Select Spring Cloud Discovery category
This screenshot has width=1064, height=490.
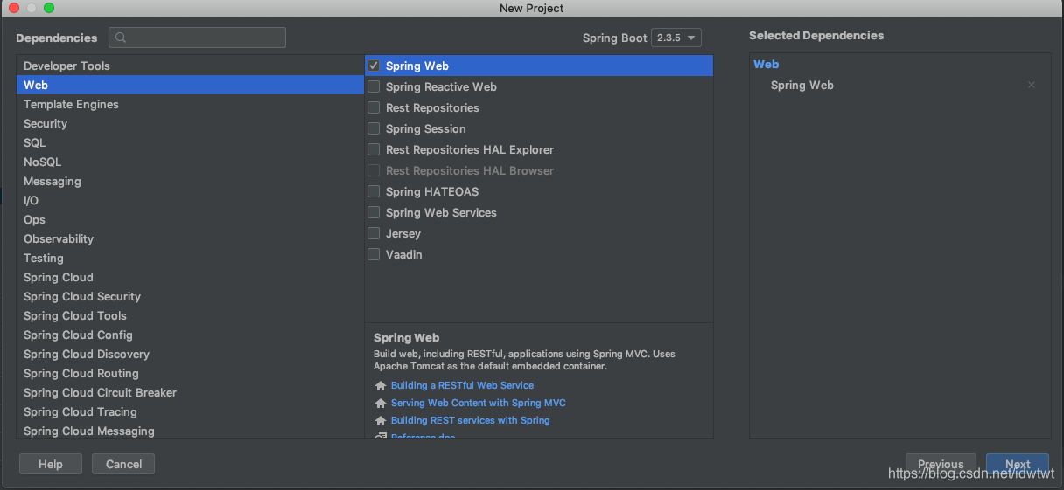coord(190,354)
